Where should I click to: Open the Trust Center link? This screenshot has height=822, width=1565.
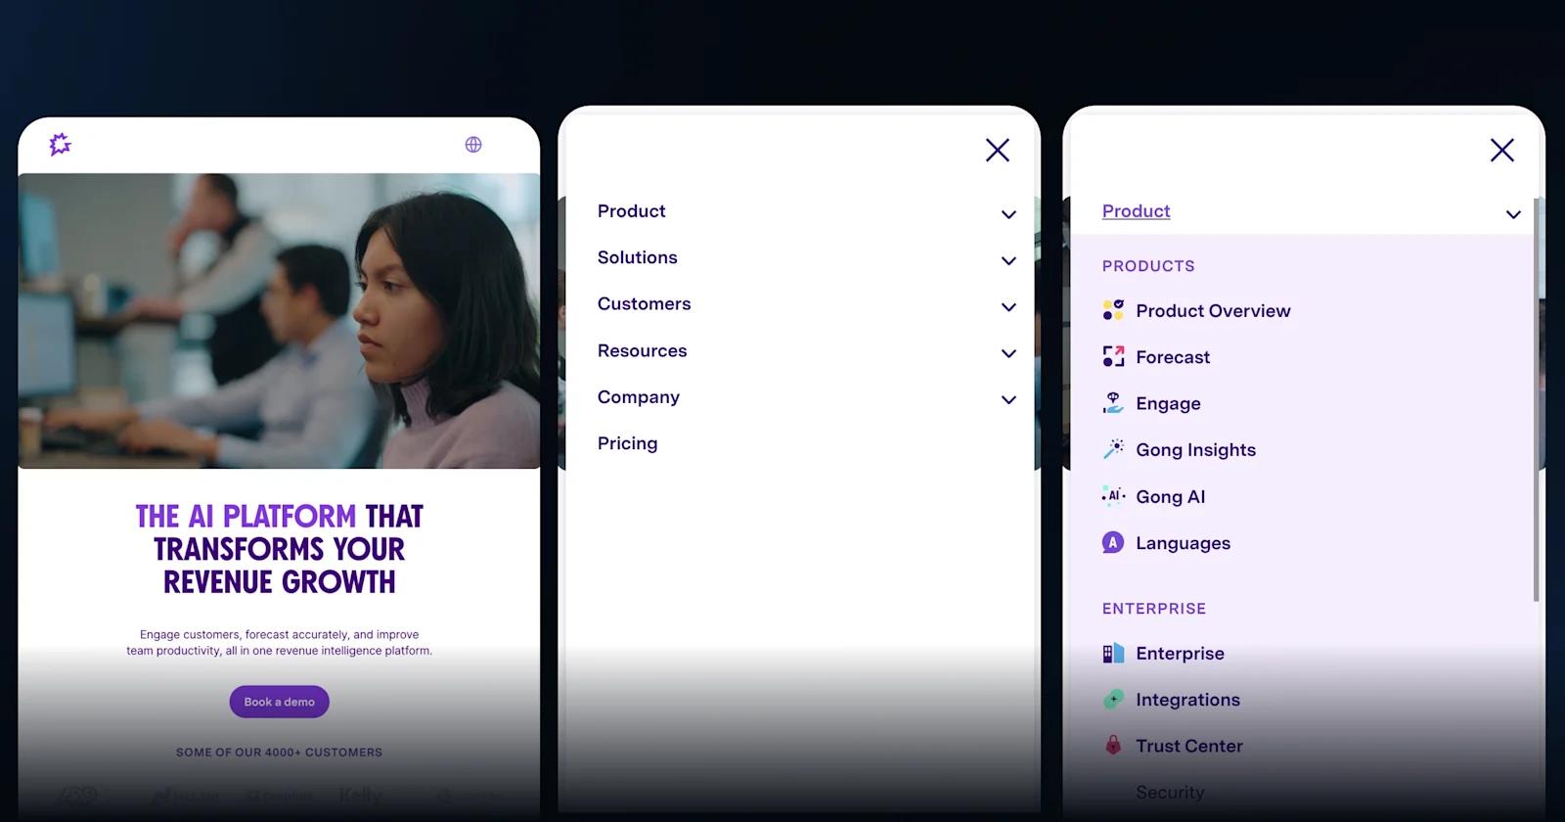[1188, 746]
